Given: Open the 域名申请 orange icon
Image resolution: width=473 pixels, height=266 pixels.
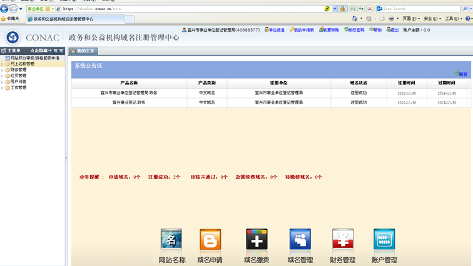Looking at the screenshot, I should click(x=210, y=239).
